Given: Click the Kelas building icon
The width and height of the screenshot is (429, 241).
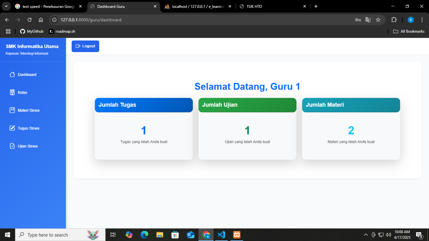Looking at the screenshot, I should pos(12,93).
